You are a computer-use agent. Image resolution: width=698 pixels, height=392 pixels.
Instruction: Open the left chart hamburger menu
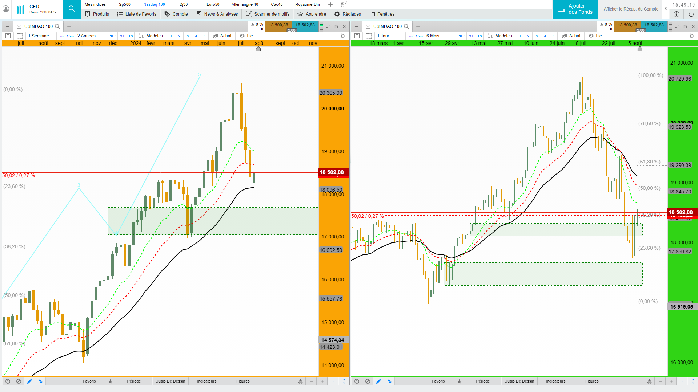coord(7,26)
